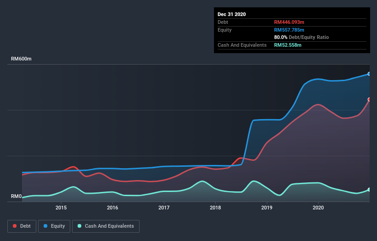Toggle the Debt series legend button
The width and height of the screenshot is (377, 241).
pyautogui.click(x=22, y=226)
